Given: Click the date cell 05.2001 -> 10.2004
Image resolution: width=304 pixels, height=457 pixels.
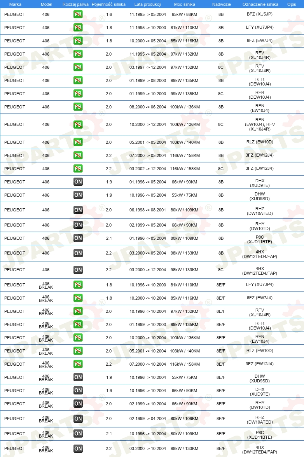Looking at the screenshot, I should pos(148,351).
